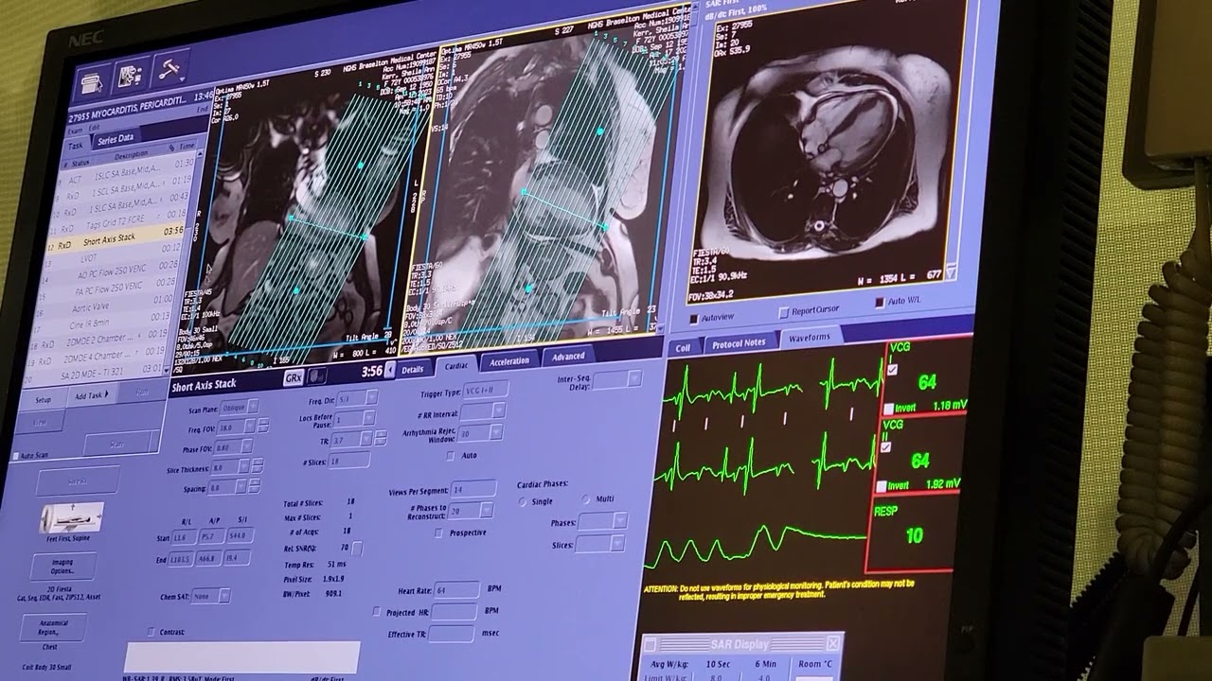
Task: Select the Single cardiac phases radio
Action: [523, 501]
